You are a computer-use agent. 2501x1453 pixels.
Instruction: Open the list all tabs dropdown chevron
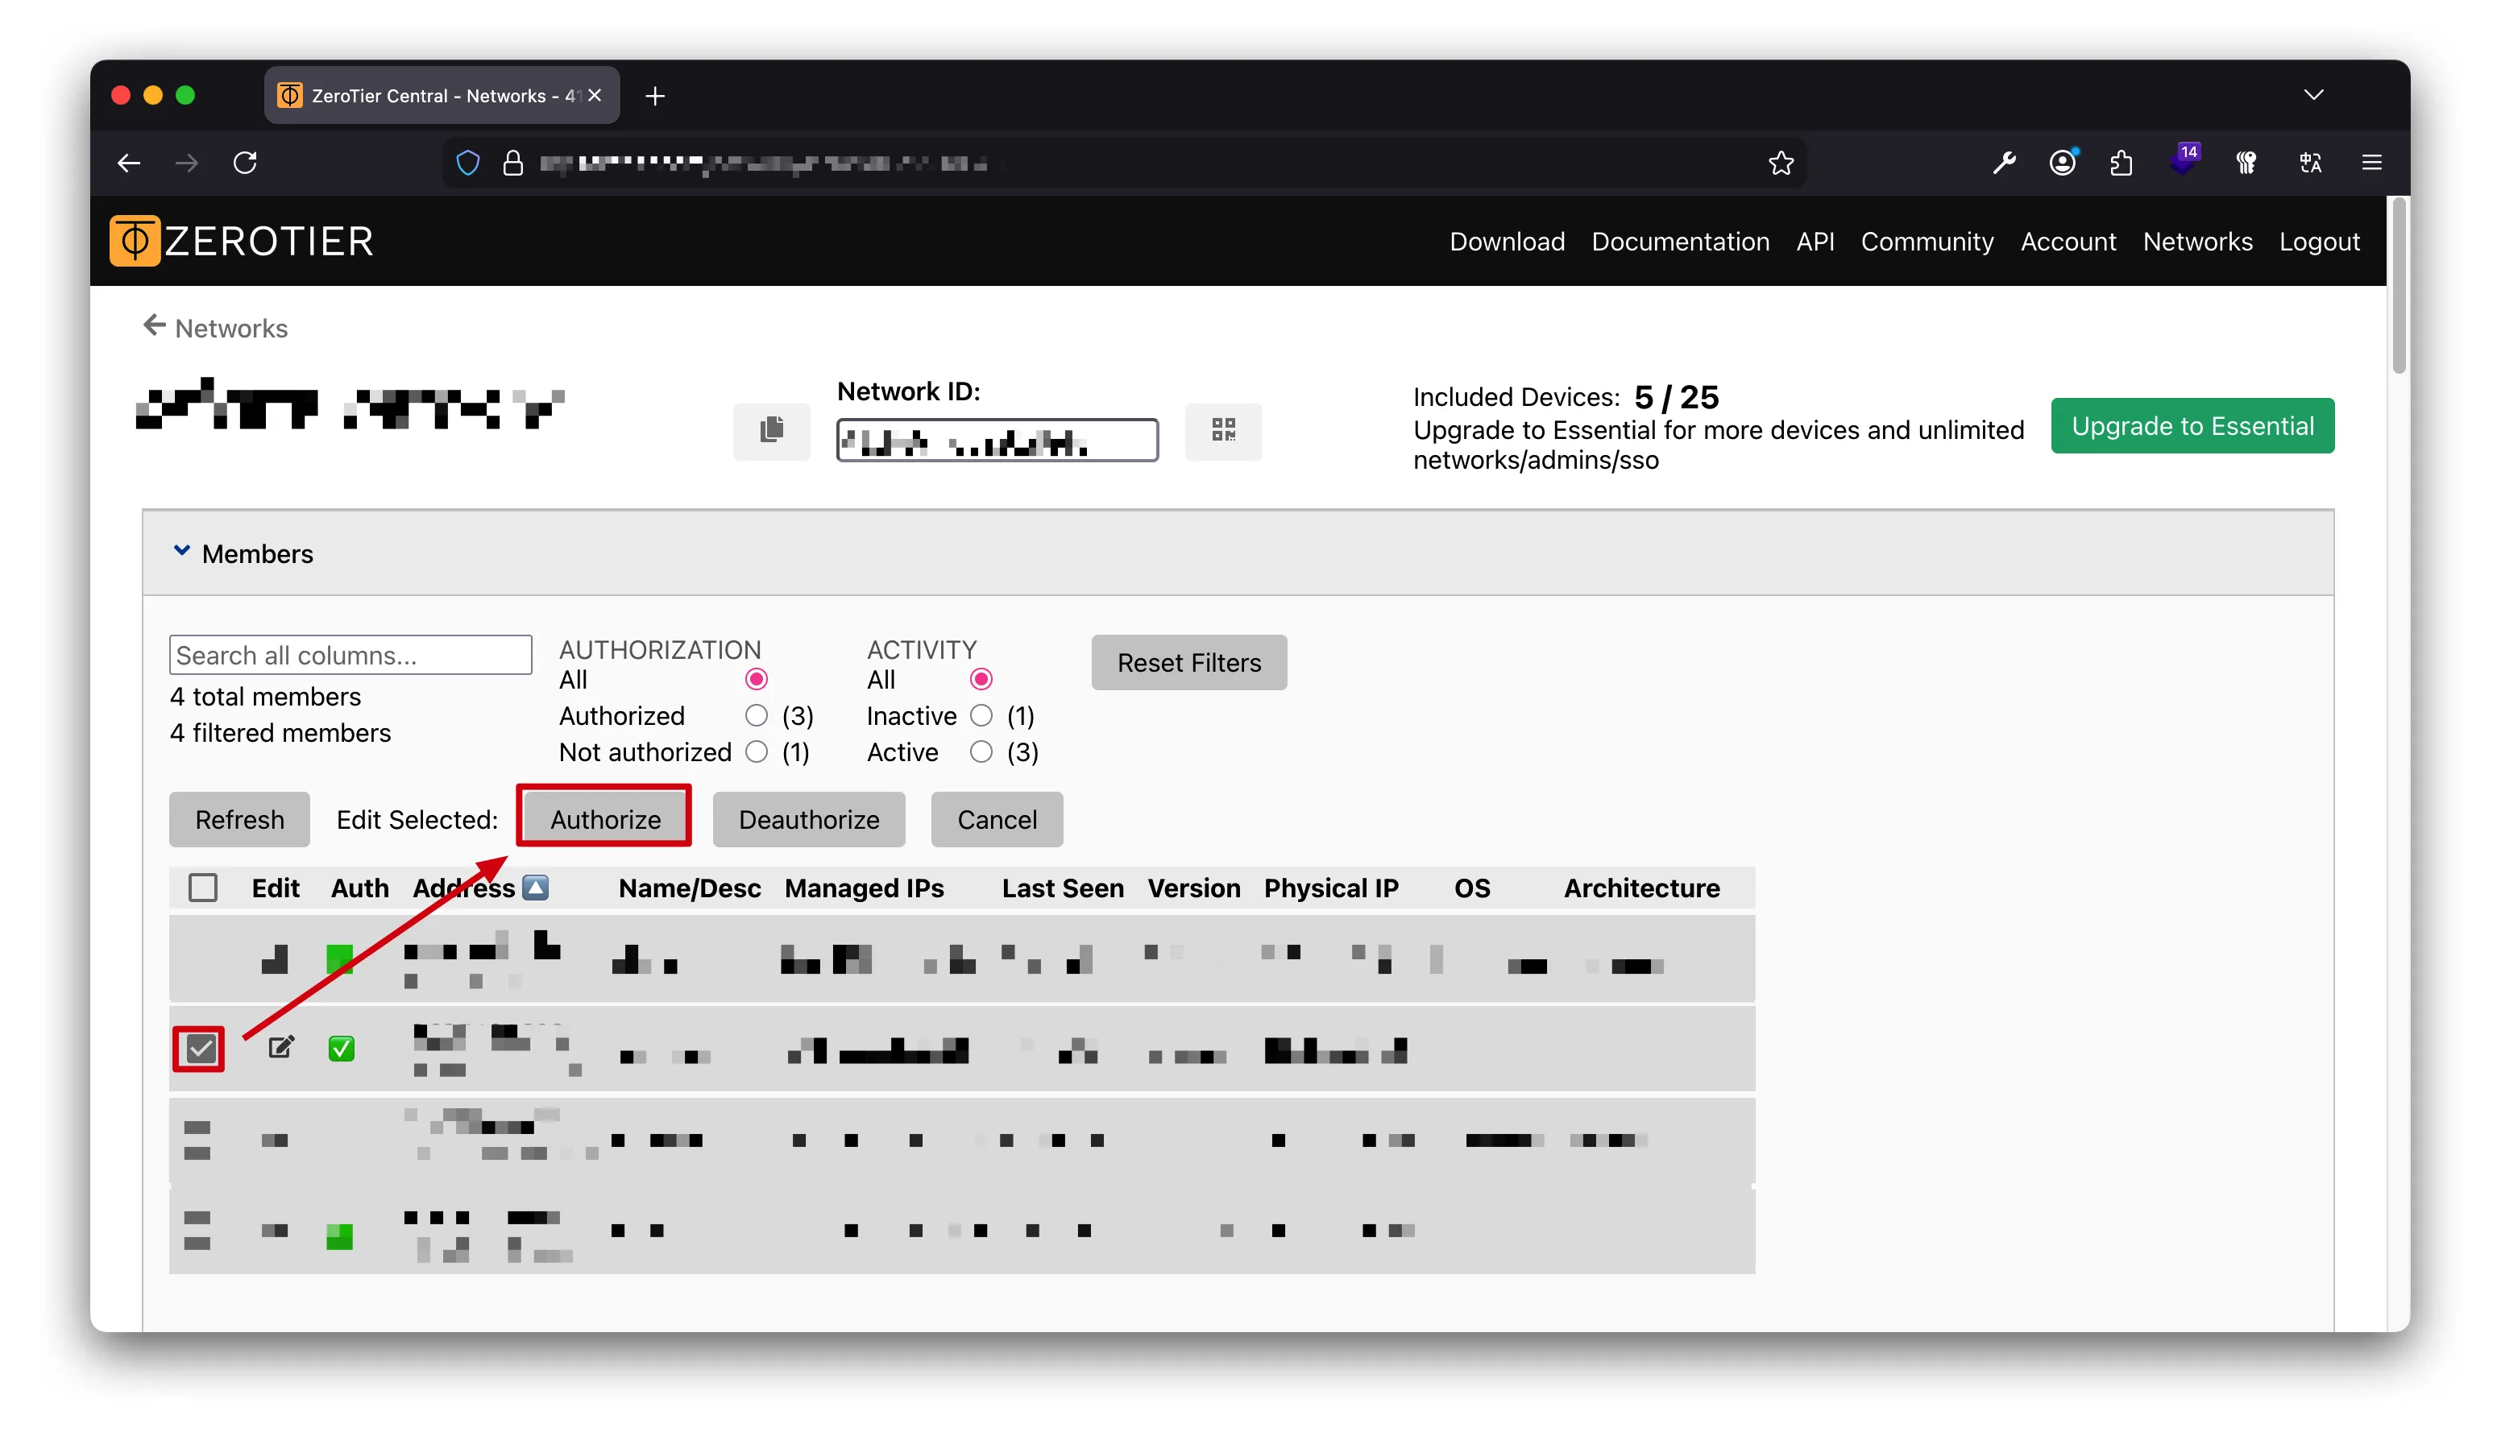click(x=2314, y=95)
